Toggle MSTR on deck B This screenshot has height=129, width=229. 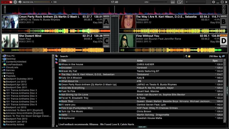click(x=224, y=16)
